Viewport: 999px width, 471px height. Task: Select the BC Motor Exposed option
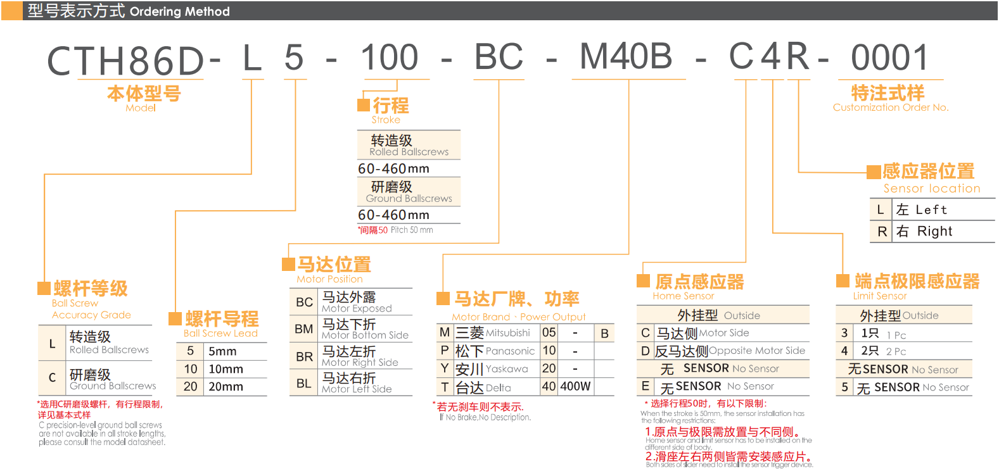coord(350,302)
